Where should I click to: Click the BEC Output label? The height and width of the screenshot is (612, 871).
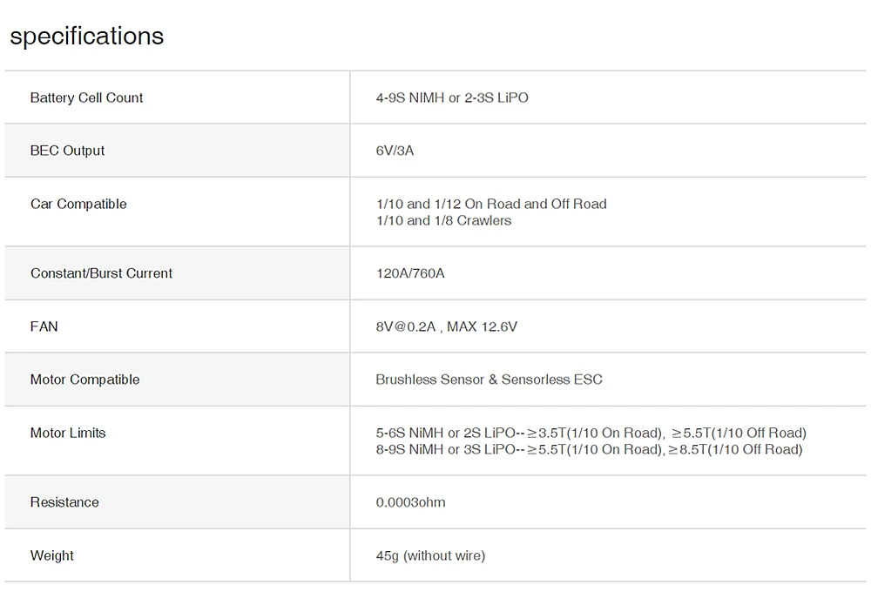click(x=67, y=151)
